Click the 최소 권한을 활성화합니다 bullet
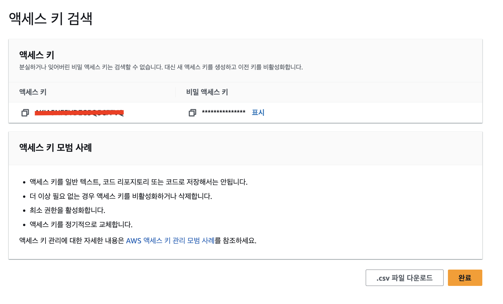The image size is (503, 304). coord(67,210)
